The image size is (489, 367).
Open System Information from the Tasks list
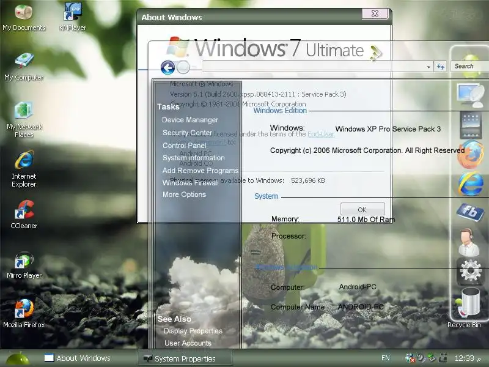tap(193, 158)
